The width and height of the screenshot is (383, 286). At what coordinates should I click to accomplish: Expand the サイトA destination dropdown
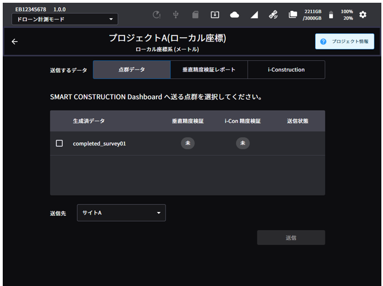[x=121, y=213]
